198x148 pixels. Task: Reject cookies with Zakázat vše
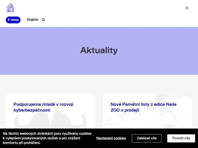click(x=147, y=138)
